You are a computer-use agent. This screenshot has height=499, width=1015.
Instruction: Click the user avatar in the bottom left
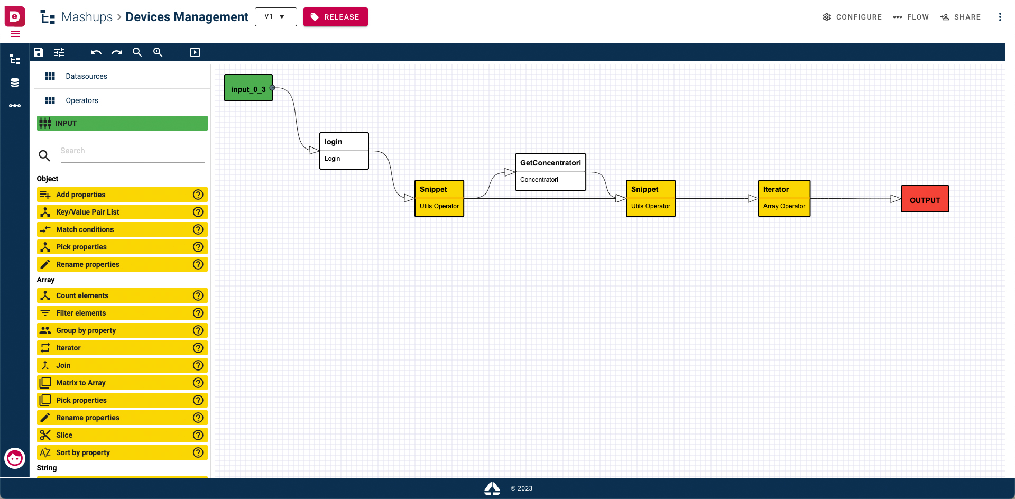(x=15, y=458)
